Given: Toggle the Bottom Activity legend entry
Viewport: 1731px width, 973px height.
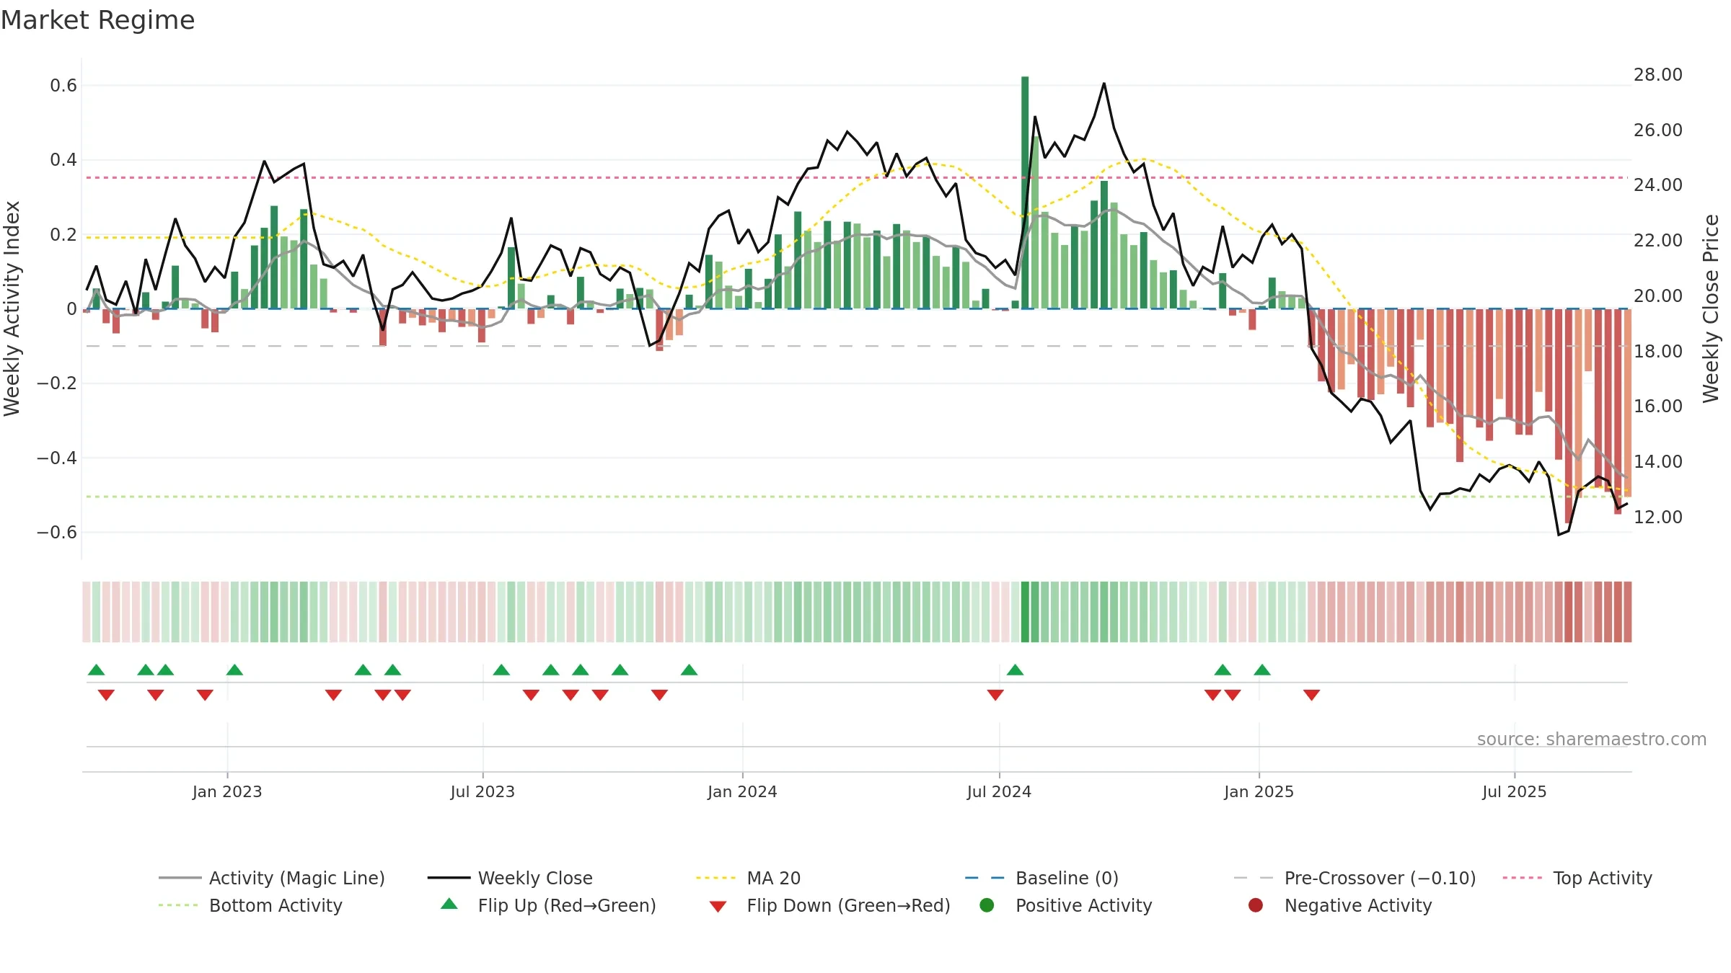Looking at the screenshot, I should [x=250, y=905].
